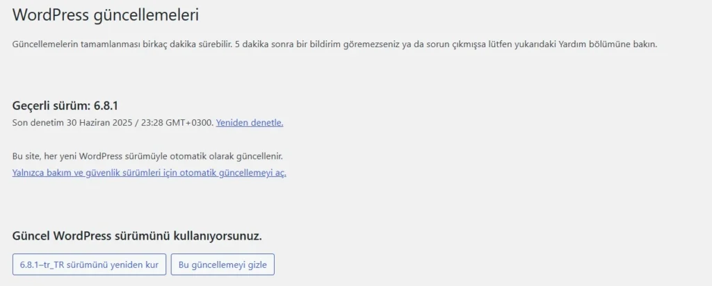Click the 'Bu site, her yeni WordPress' sentence
Viewport: 712px width, 286px height.
147,156
